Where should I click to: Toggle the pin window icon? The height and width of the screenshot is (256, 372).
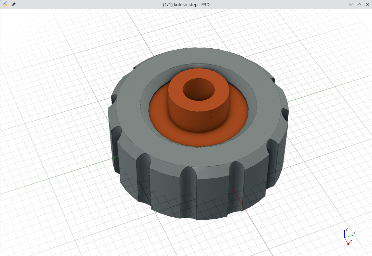click(x=13, y=4)
